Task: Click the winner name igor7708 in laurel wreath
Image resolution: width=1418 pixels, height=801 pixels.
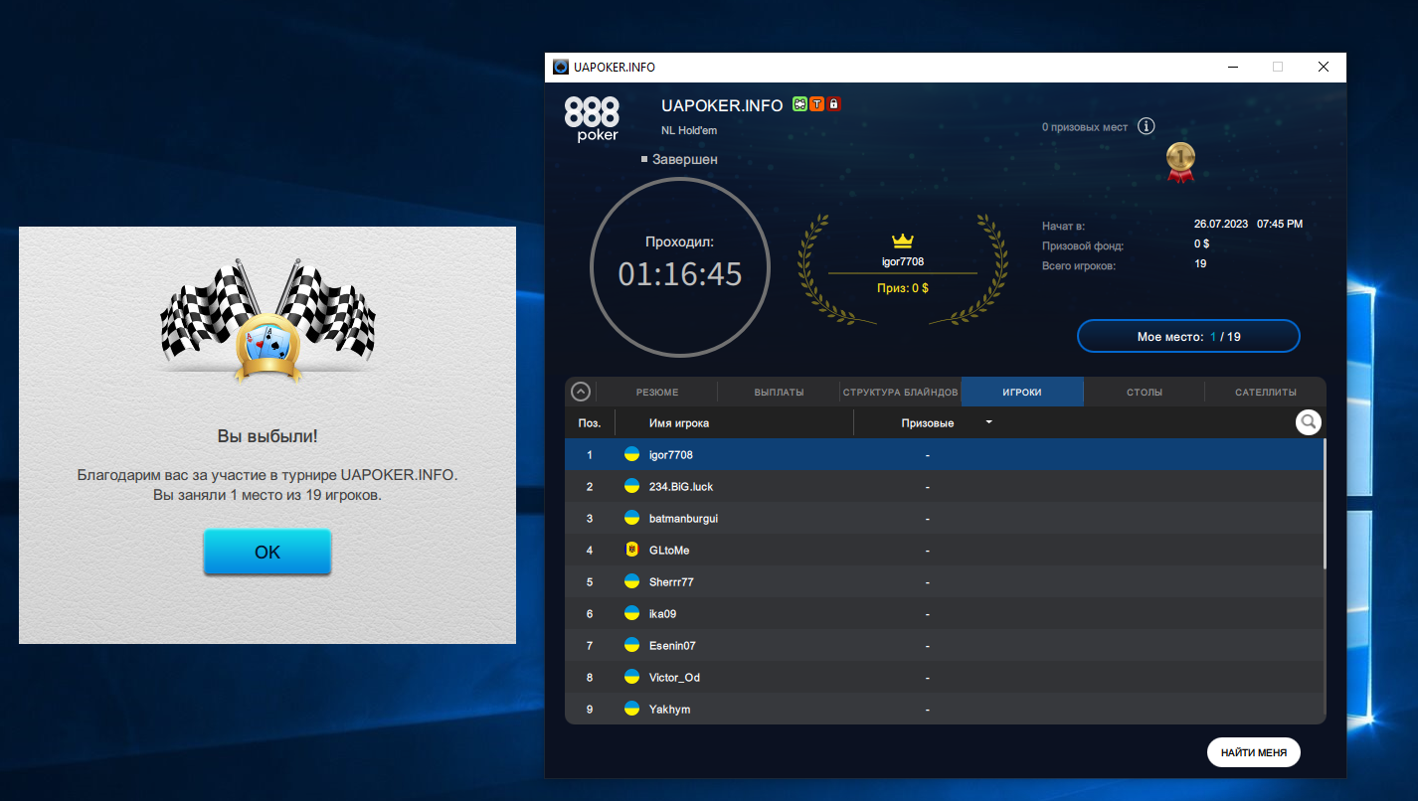Action: point(903,261)
